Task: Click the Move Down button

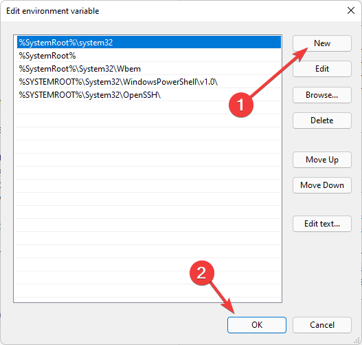Action: tap(322, 185)
